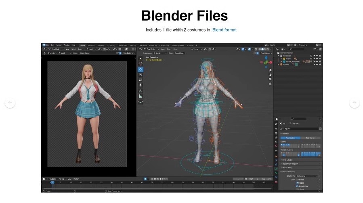Screen dimensions: 363x203
Task: Click the pin icon in properties header
Action: coord(320,123)
